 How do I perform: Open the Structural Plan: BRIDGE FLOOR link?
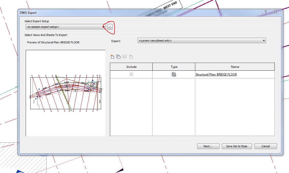[x=216, y=74]
